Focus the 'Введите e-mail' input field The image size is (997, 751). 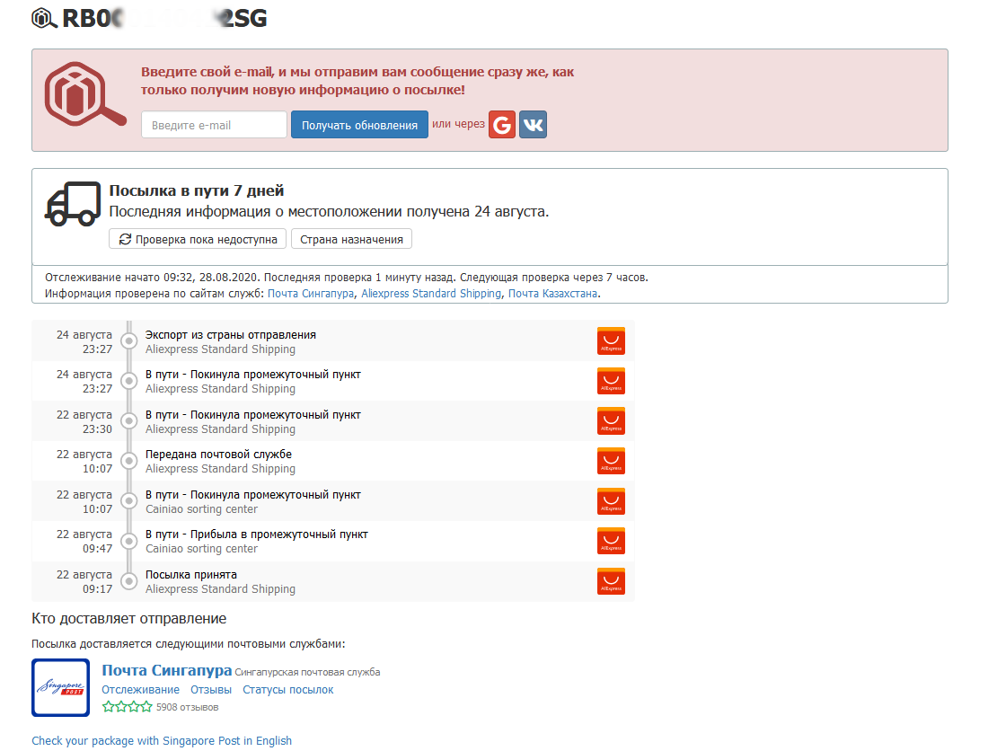pyautogui.click(x=214, y=125)
